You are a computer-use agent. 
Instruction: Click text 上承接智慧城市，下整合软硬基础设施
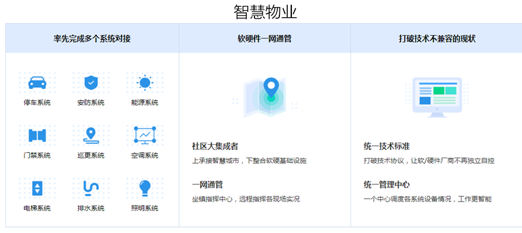point(249,161)
